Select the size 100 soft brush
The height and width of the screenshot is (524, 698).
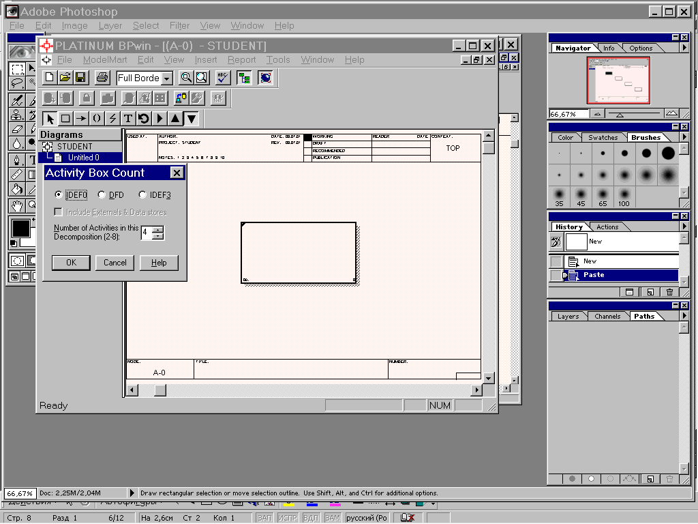[624, 197]
